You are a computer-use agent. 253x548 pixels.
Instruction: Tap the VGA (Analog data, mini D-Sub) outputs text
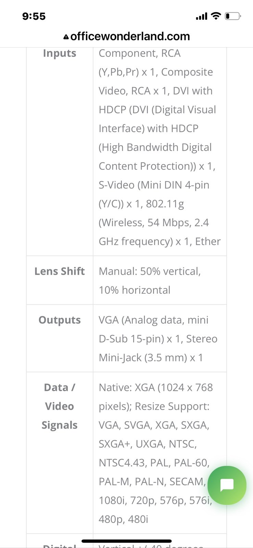coord(153,329)
